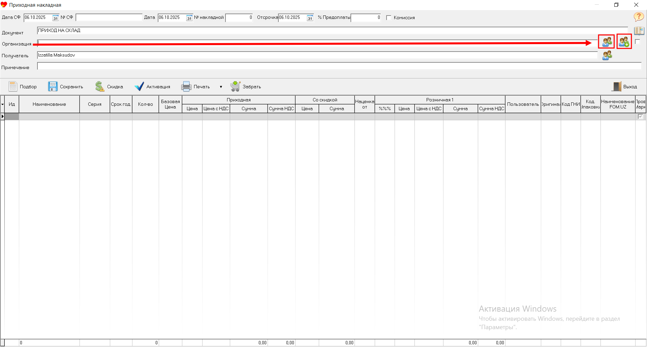The image size is (647, 347).
Task: Apply a discount via Скидка
Action: (109, 87)
